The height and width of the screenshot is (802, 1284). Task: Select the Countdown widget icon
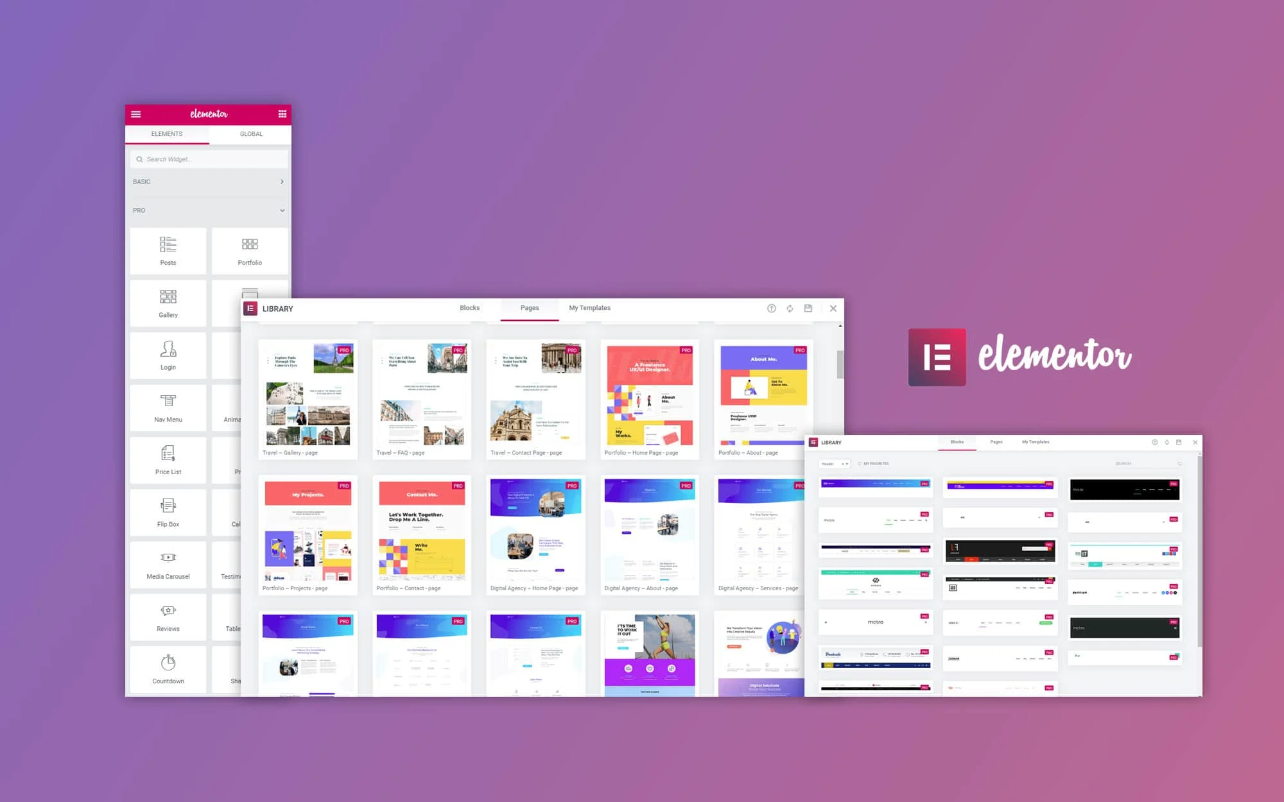(x=166, y=665)
